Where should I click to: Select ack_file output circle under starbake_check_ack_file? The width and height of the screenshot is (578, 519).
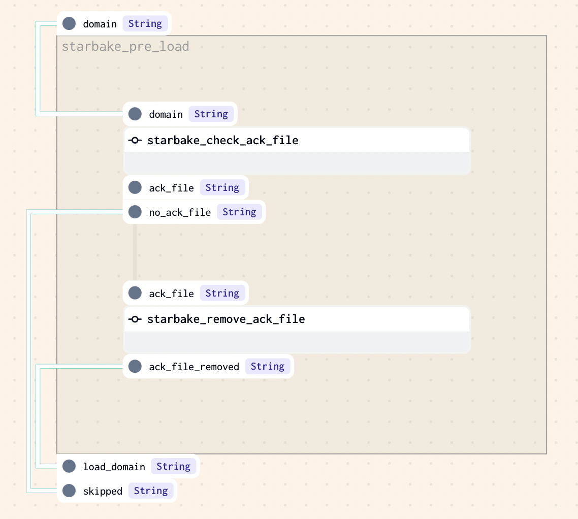click(135, 187)
